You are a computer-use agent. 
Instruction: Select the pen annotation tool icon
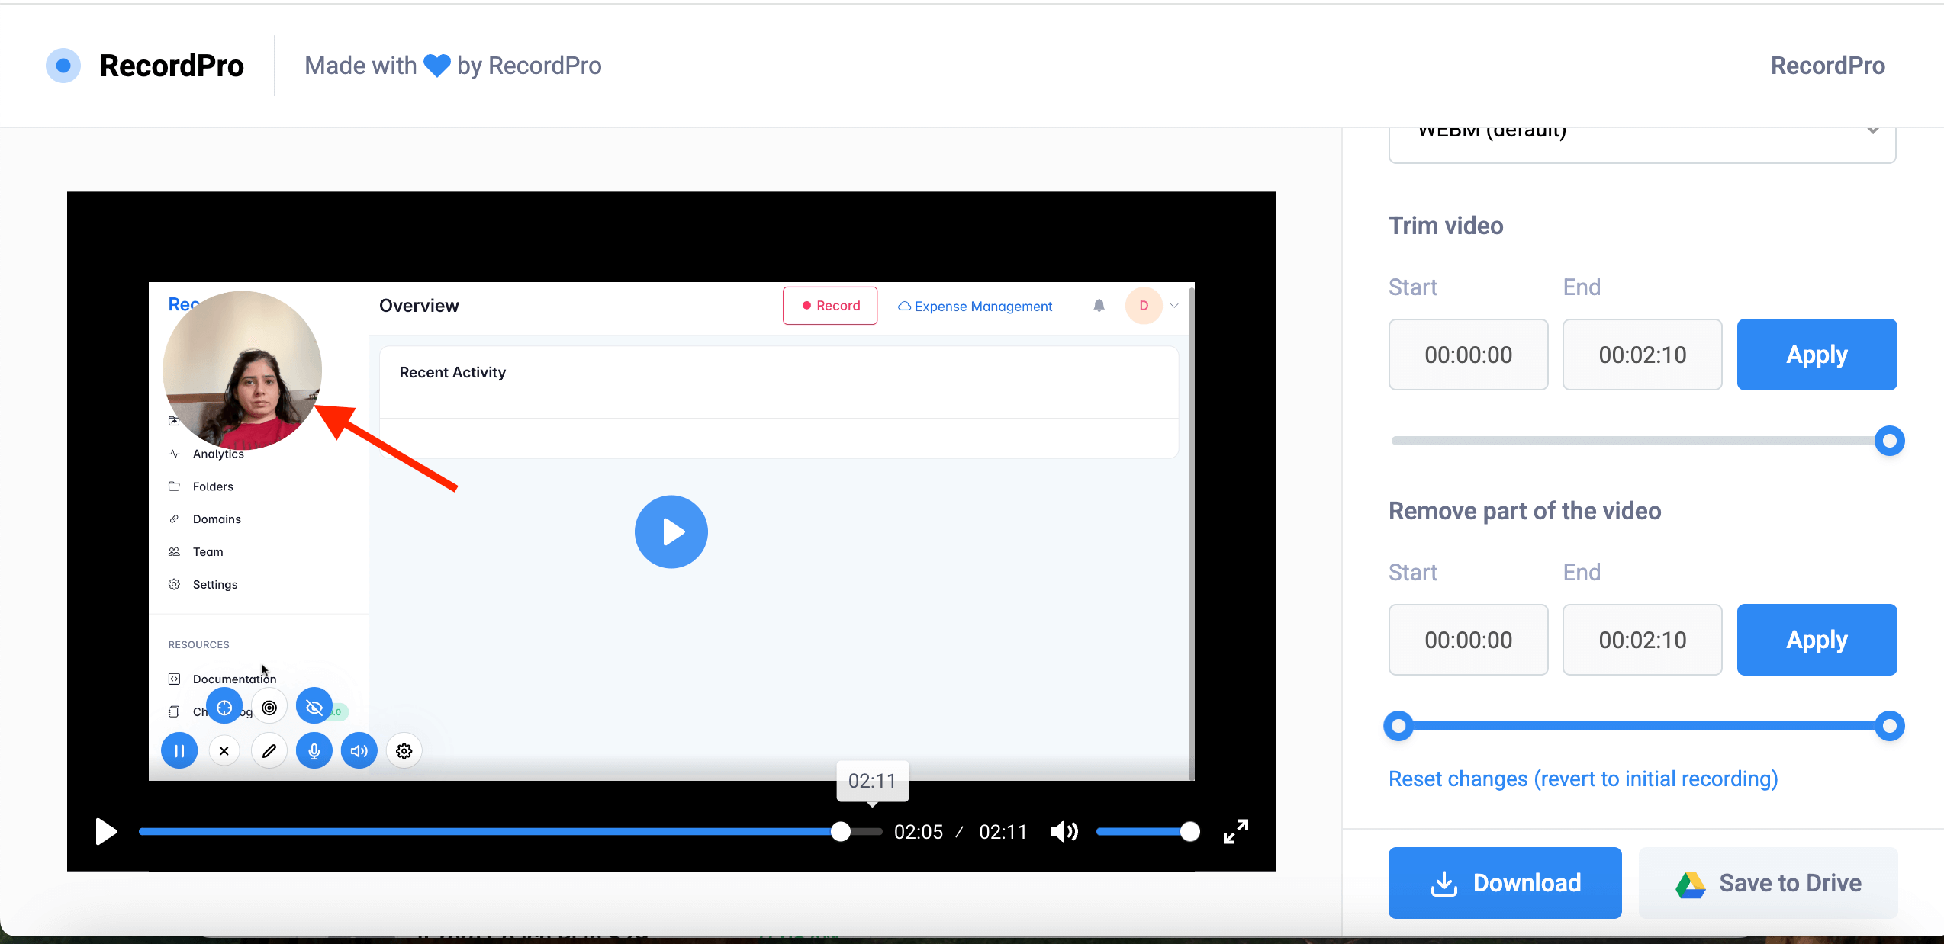pos(269,751)
